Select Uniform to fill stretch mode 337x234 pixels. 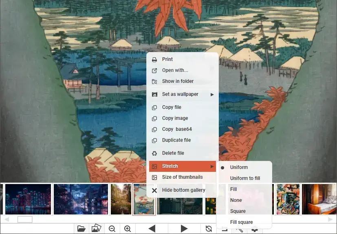(245, 178)
